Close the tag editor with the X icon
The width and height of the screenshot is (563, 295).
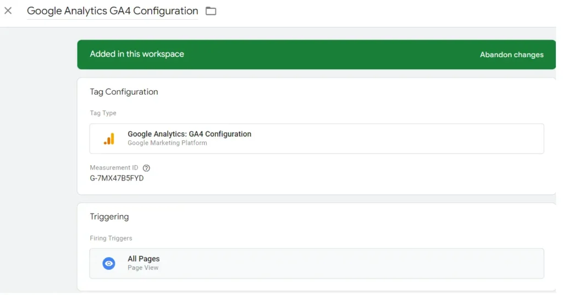tap(8, 11)
